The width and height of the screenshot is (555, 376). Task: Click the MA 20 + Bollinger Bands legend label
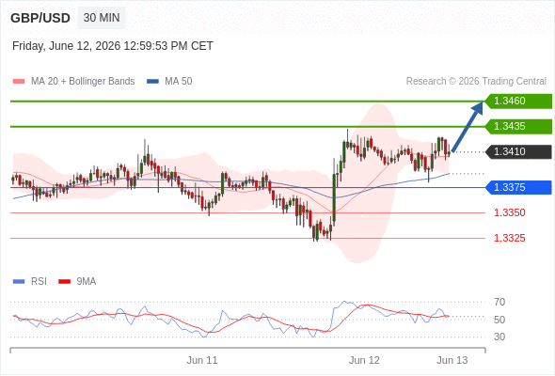click(x=83, y=82)
